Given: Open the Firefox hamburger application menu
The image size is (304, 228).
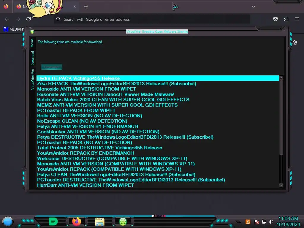Looking at the screenshot, I should pos(297,19).
